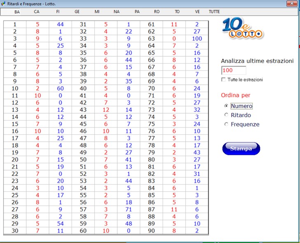Switch to the NA wheel tab
The width and height of the screenshot is (300, 243).
[x=116, y=12]
